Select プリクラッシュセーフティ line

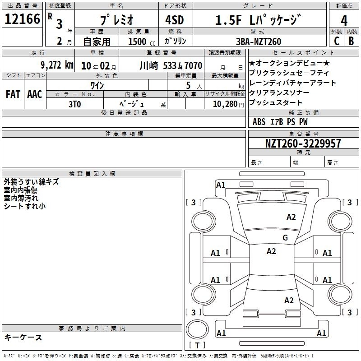[x=289, y=73]
